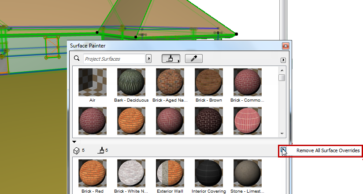The height and width of the screenshot is (194, 363).
Task: Select the Air surface thumbnail
Action: [93, 82]
